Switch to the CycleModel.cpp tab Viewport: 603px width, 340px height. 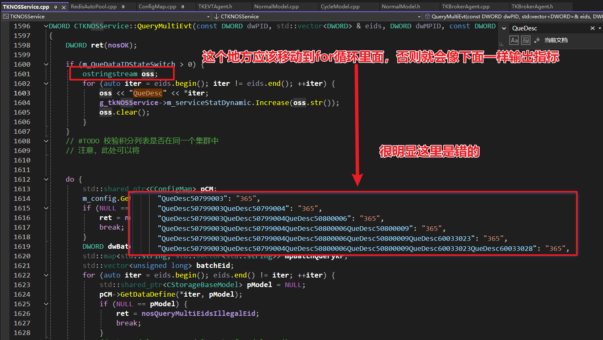[x=340, y=7]
